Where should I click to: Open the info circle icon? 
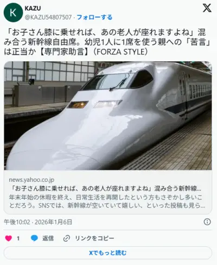point(207,222)
